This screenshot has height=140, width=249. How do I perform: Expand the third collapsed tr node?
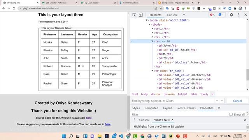pyautogui.click(x=152, y=37)
